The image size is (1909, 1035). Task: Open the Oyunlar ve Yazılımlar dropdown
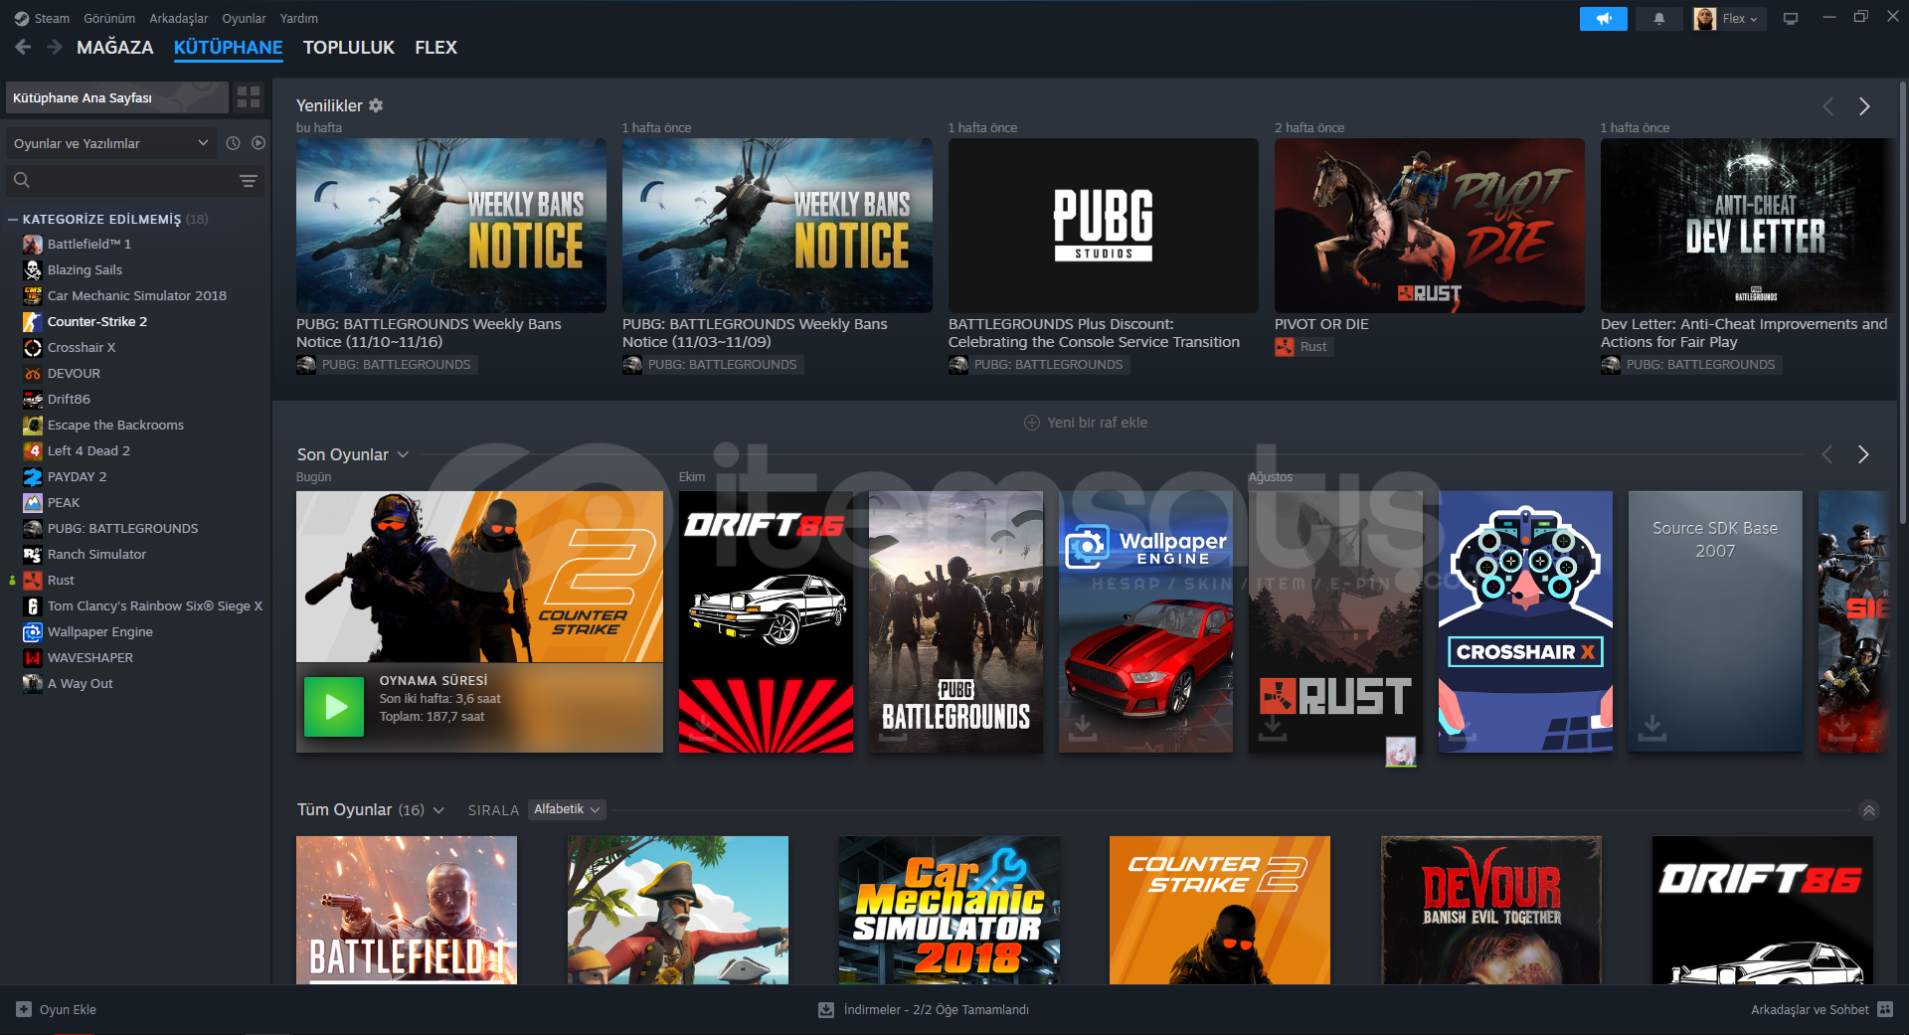(x=111, y=143)
